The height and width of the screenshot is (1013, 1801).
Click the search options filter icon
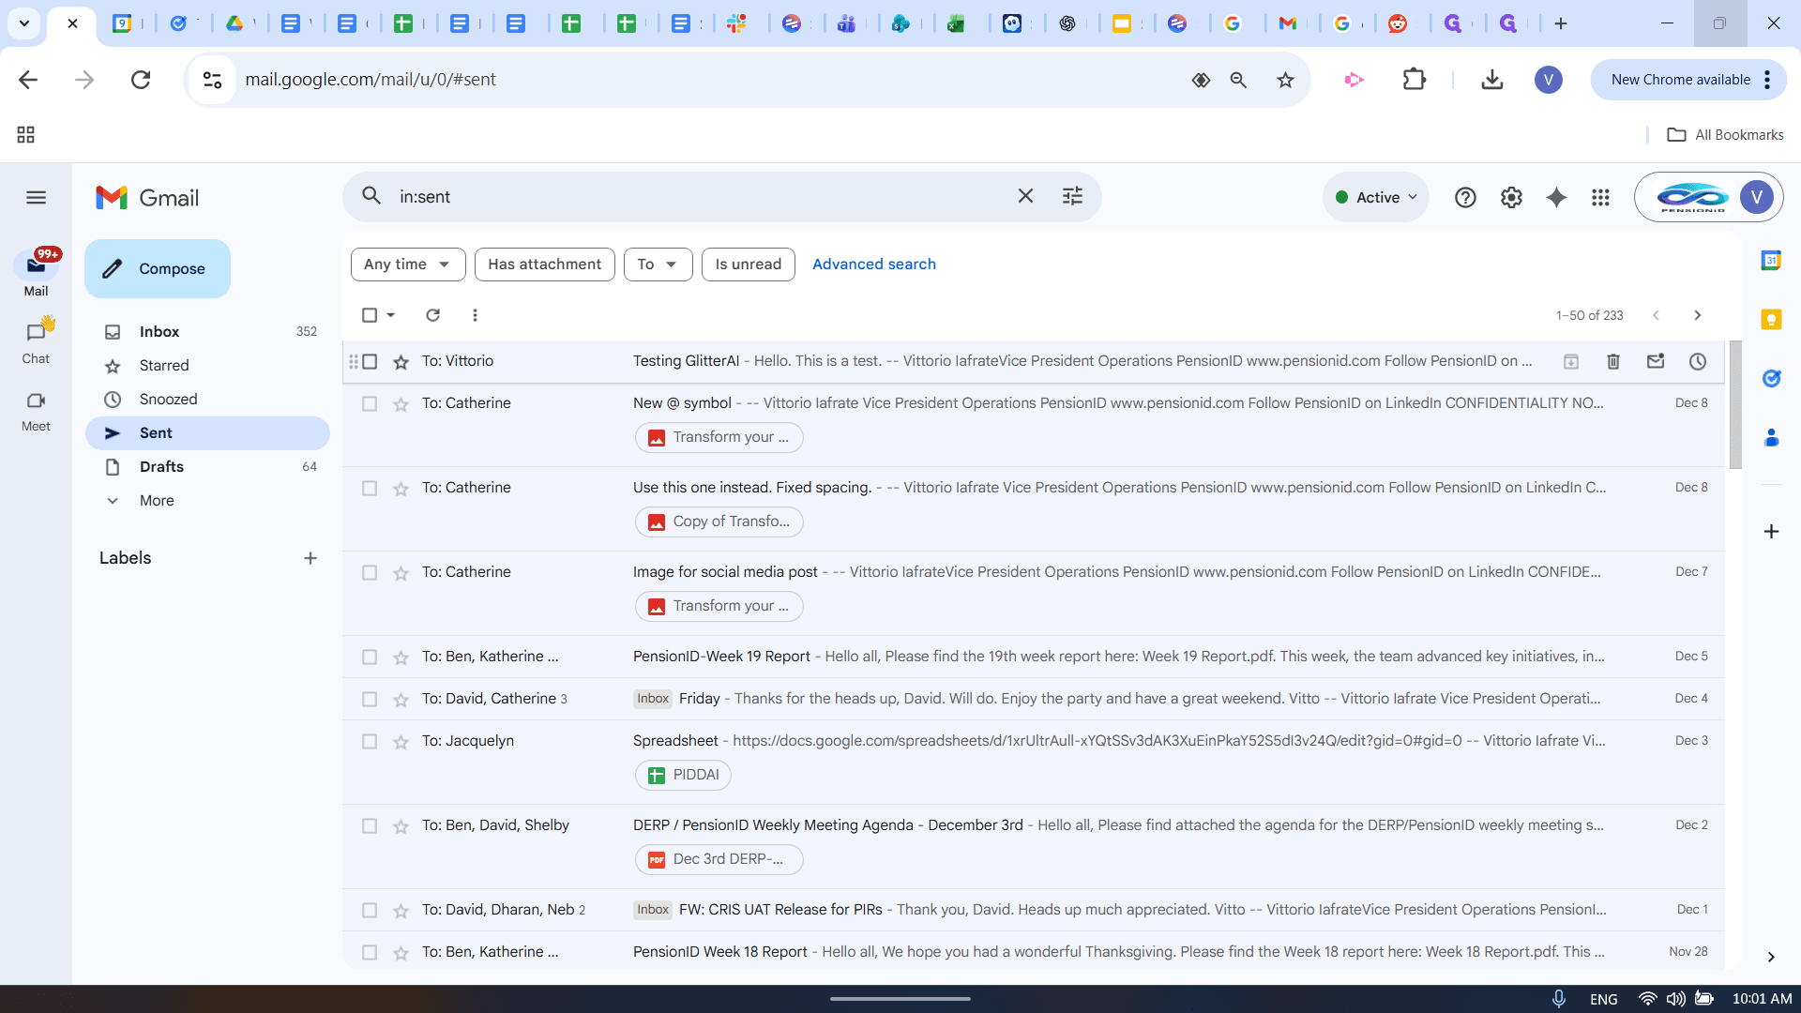coord(1072,196)
